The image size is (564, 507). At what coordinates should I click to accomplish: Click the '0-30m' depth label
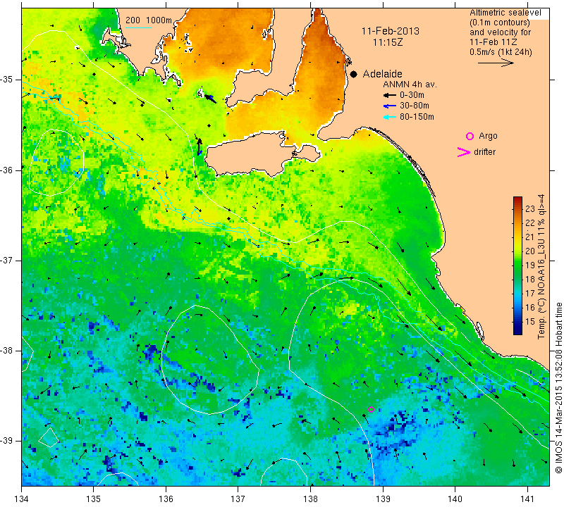click(x=412, y=95)
